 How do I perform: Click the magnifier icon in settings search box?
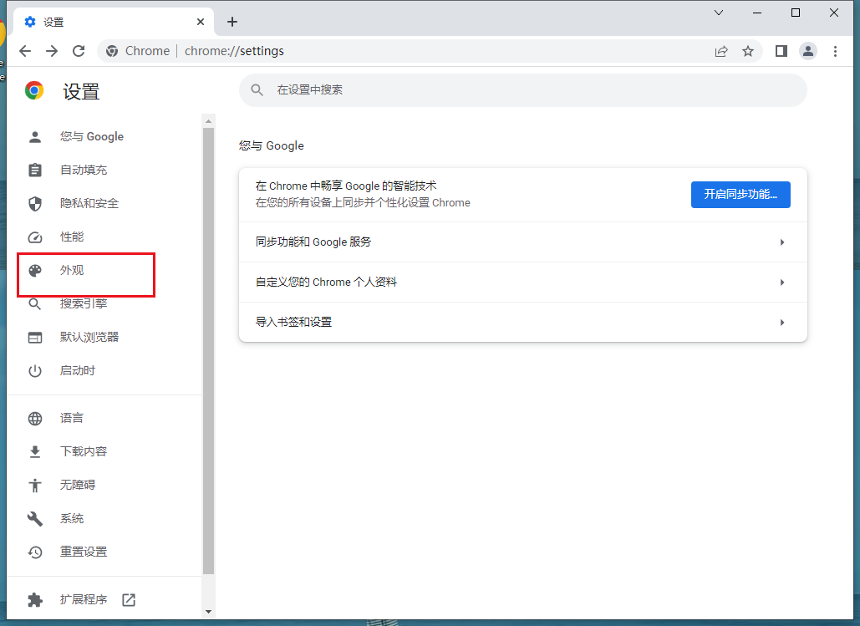coord(257,90)
